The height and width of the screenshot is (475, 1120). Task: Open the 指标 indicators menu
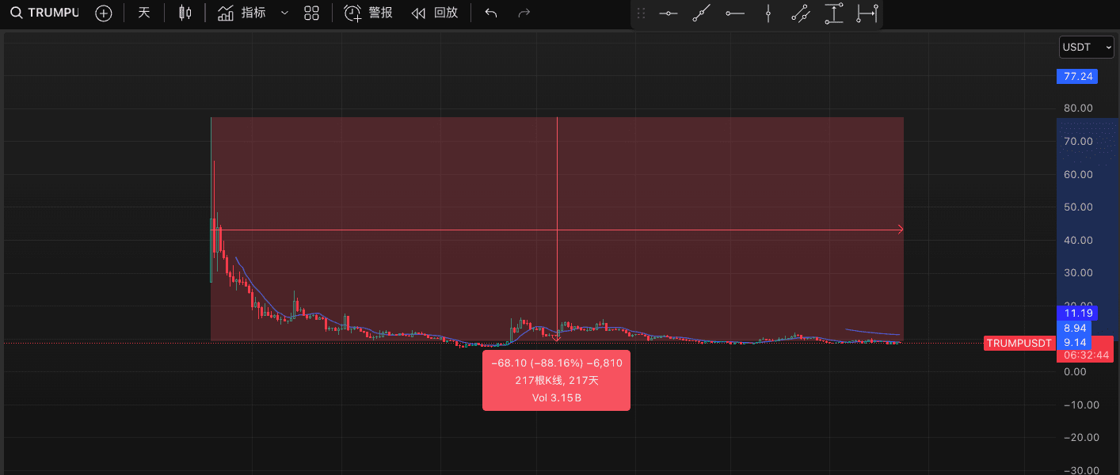[x=242, y=13]
